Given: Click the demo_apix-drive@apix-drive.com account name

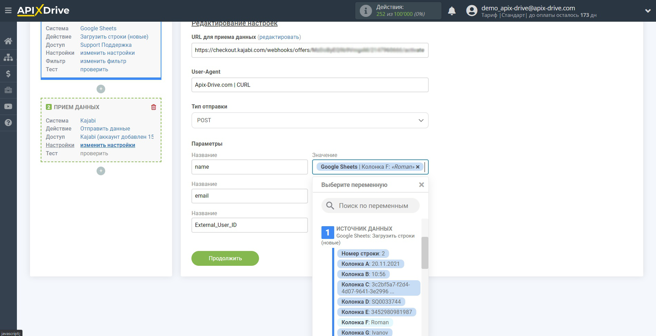Looking at the screenshot, I should pos(528,8).
